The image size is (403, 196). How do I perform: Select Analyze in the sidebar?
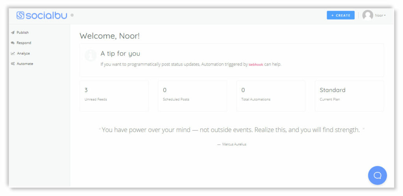(23, 53)
